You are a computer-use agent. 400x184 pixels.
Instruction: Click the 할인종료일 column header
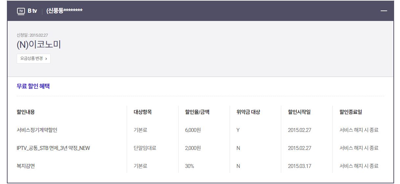click(x=350, y=112)
